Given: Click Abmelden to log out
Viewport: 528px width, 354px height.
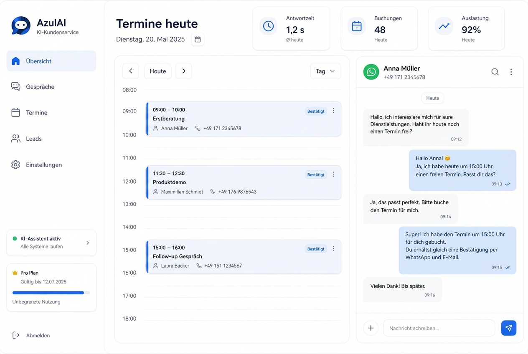Looking at the screenshot, I should pyautogui.click(x=31, y=335).
